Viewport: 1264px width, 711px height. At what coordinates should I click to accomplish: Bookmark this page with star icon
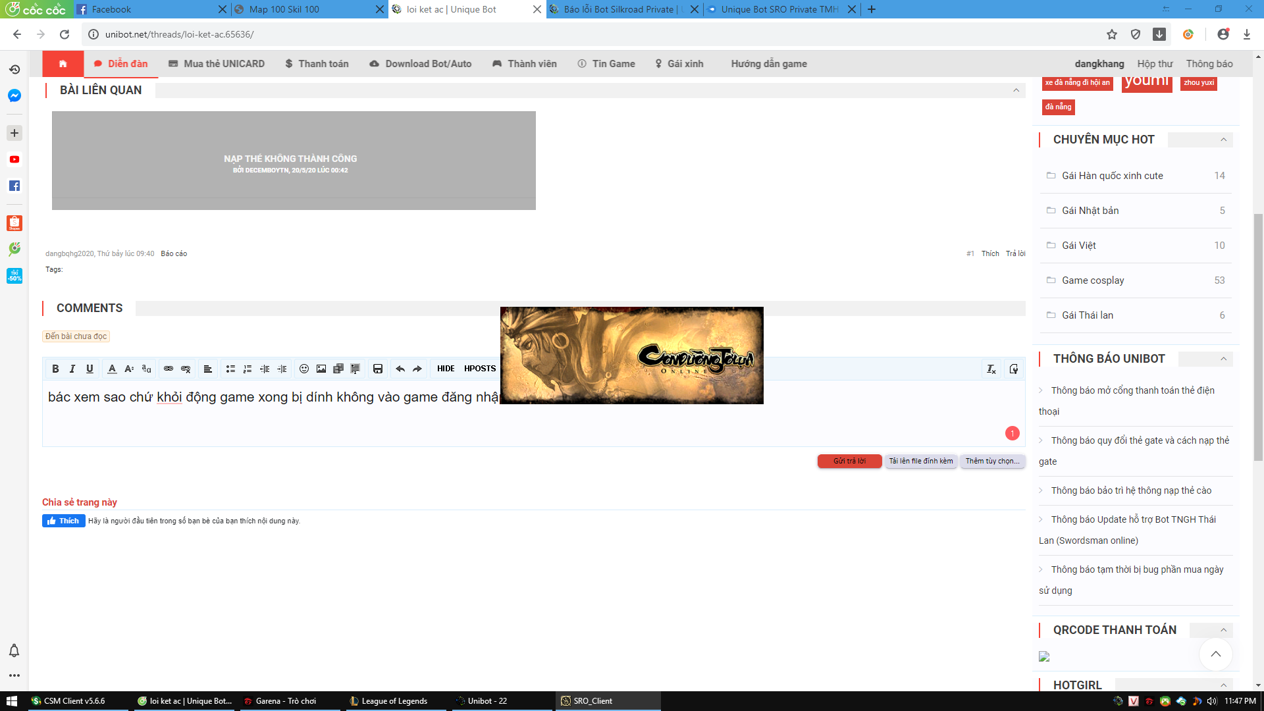click(x=1112, y=34)
